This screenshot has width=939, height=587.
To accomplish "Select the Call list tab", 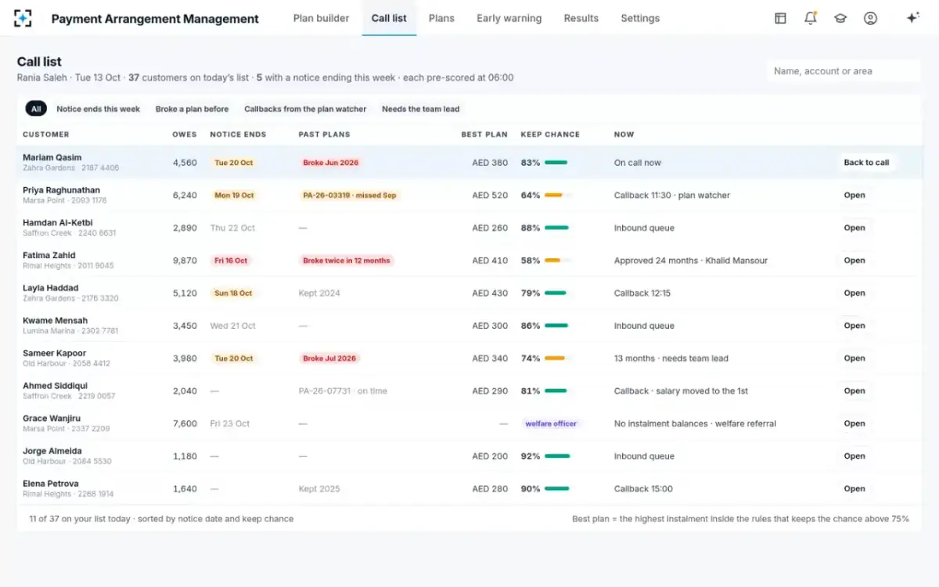I will click(389, 18).
